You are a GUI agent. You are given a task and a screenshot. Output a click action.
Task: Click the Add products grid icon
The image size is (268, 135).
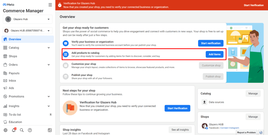66,55
